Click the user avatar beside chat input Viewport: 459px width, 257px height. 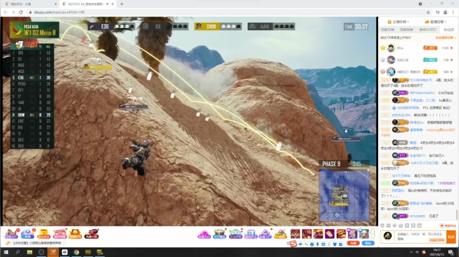(x=388, y=236)
